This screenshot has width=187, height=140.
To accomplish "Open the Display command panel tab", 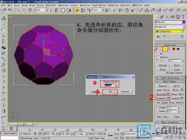I will 178,17.
